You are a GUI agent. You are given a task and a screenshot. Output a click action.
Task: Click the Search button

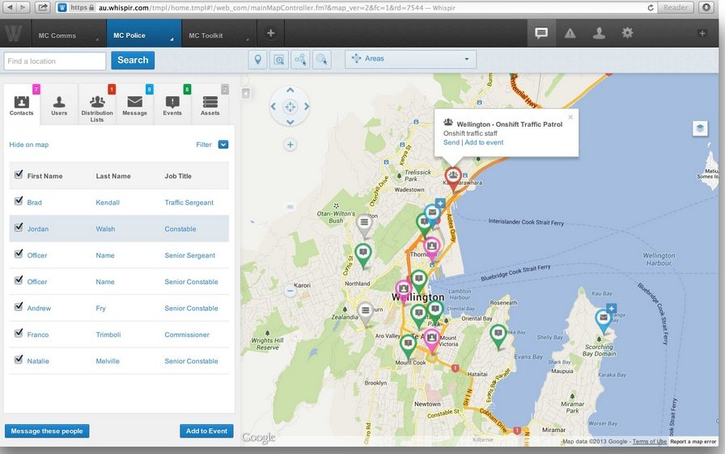[x=133, y=60]
